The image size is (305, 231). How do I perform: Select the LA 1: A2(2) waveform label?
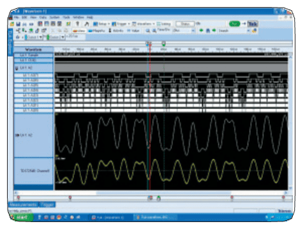(34, 100)
